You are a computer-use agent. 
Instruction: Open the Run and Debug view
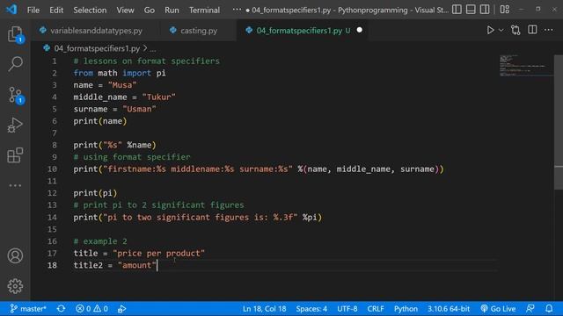pos(16,125)
